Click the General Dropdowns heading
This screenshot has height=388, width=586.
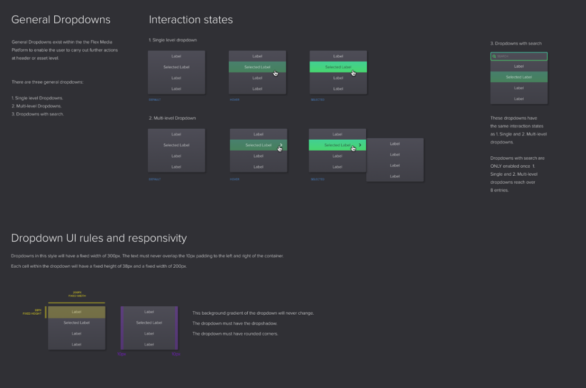tap(60, 20)
